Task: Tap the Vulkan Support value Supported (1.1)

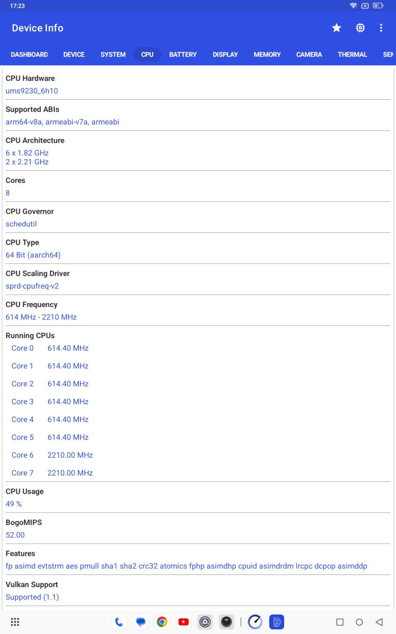Action: [32, 597]
